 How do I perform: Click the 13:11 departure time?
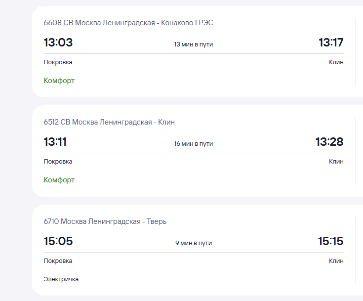click(x=55, y=142)
